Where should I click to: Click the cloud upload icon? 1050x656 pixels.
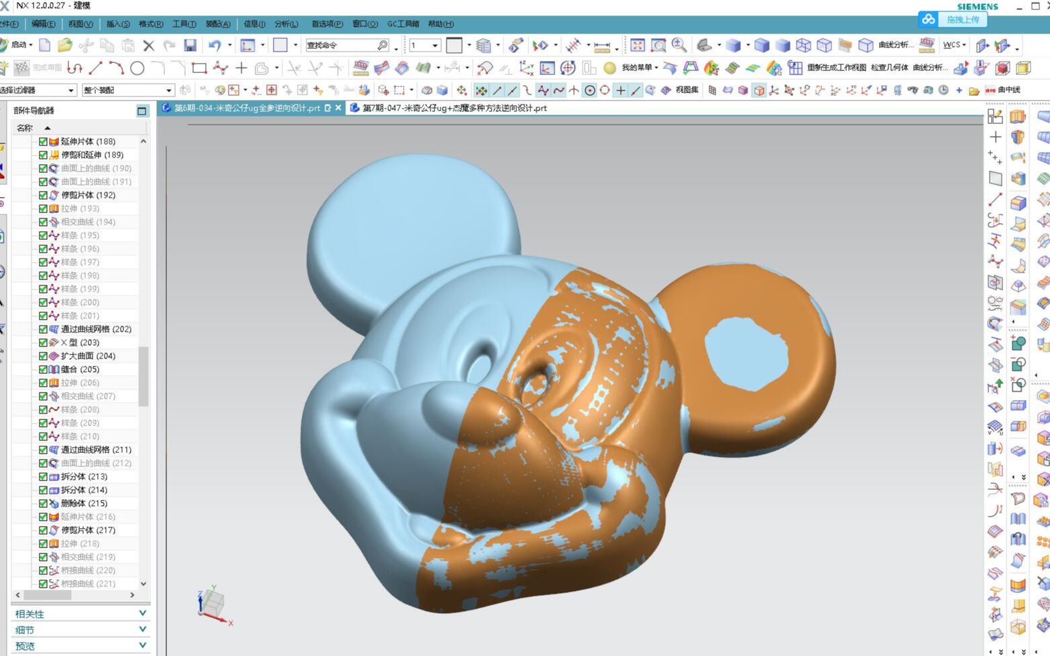[929, 19]
